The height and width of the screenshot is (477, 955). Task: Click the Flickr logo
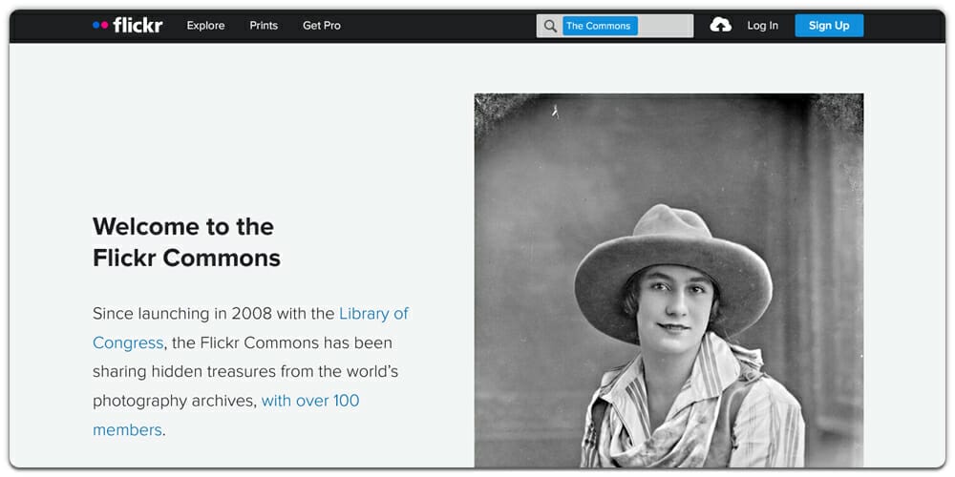click(x=128, y=26)
